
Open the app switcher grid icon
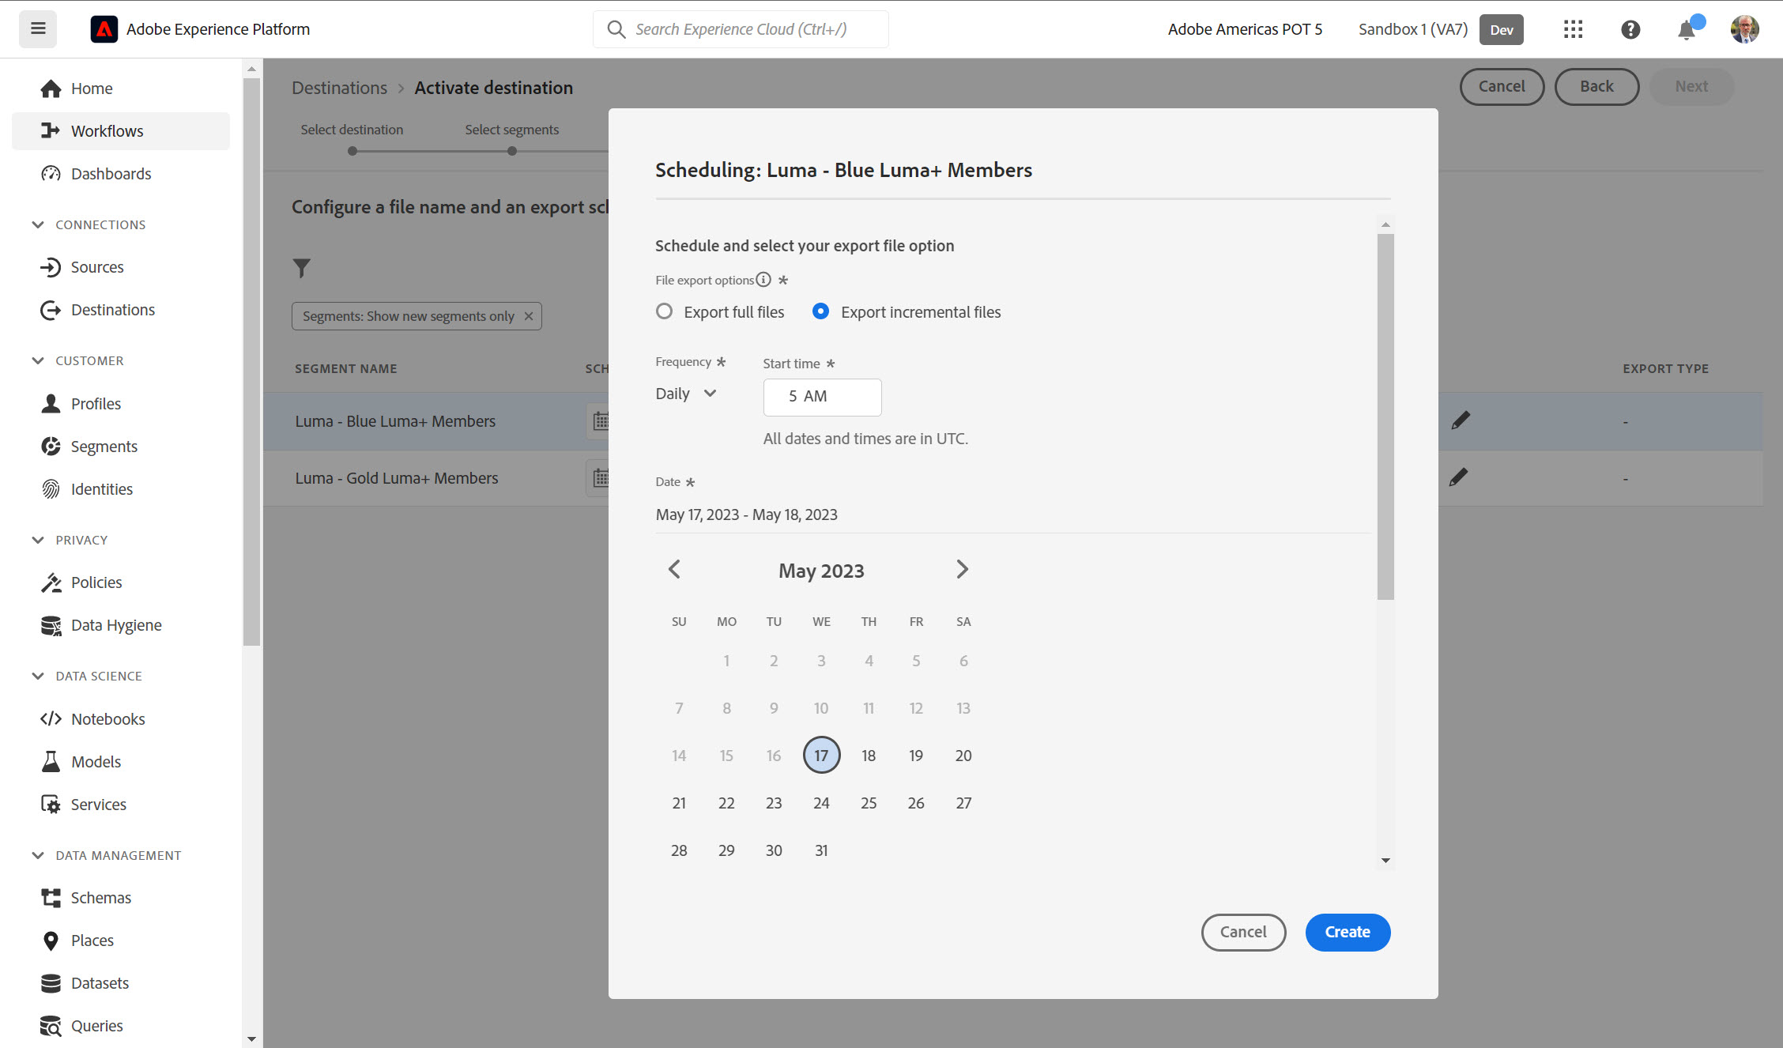click(x=1573, y=29)
